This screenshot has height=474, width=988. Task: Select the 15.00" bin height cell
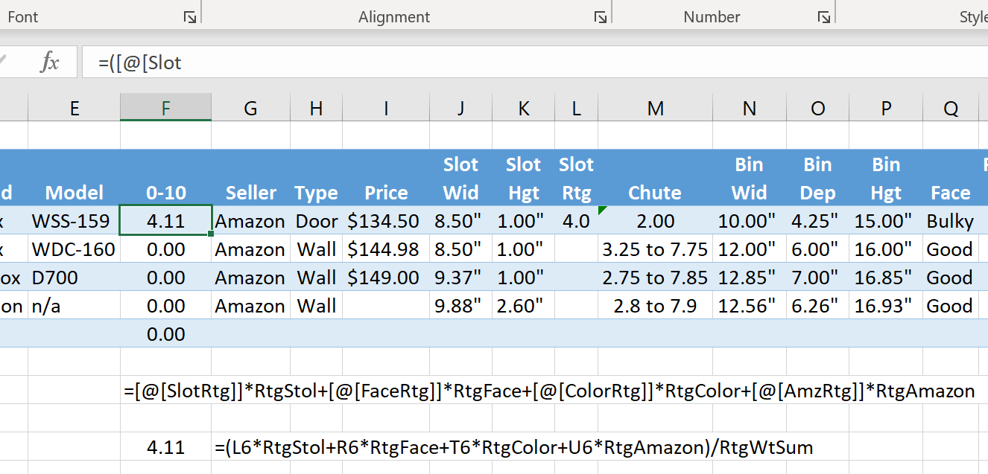pyautogui.click(x=886, y=221)
